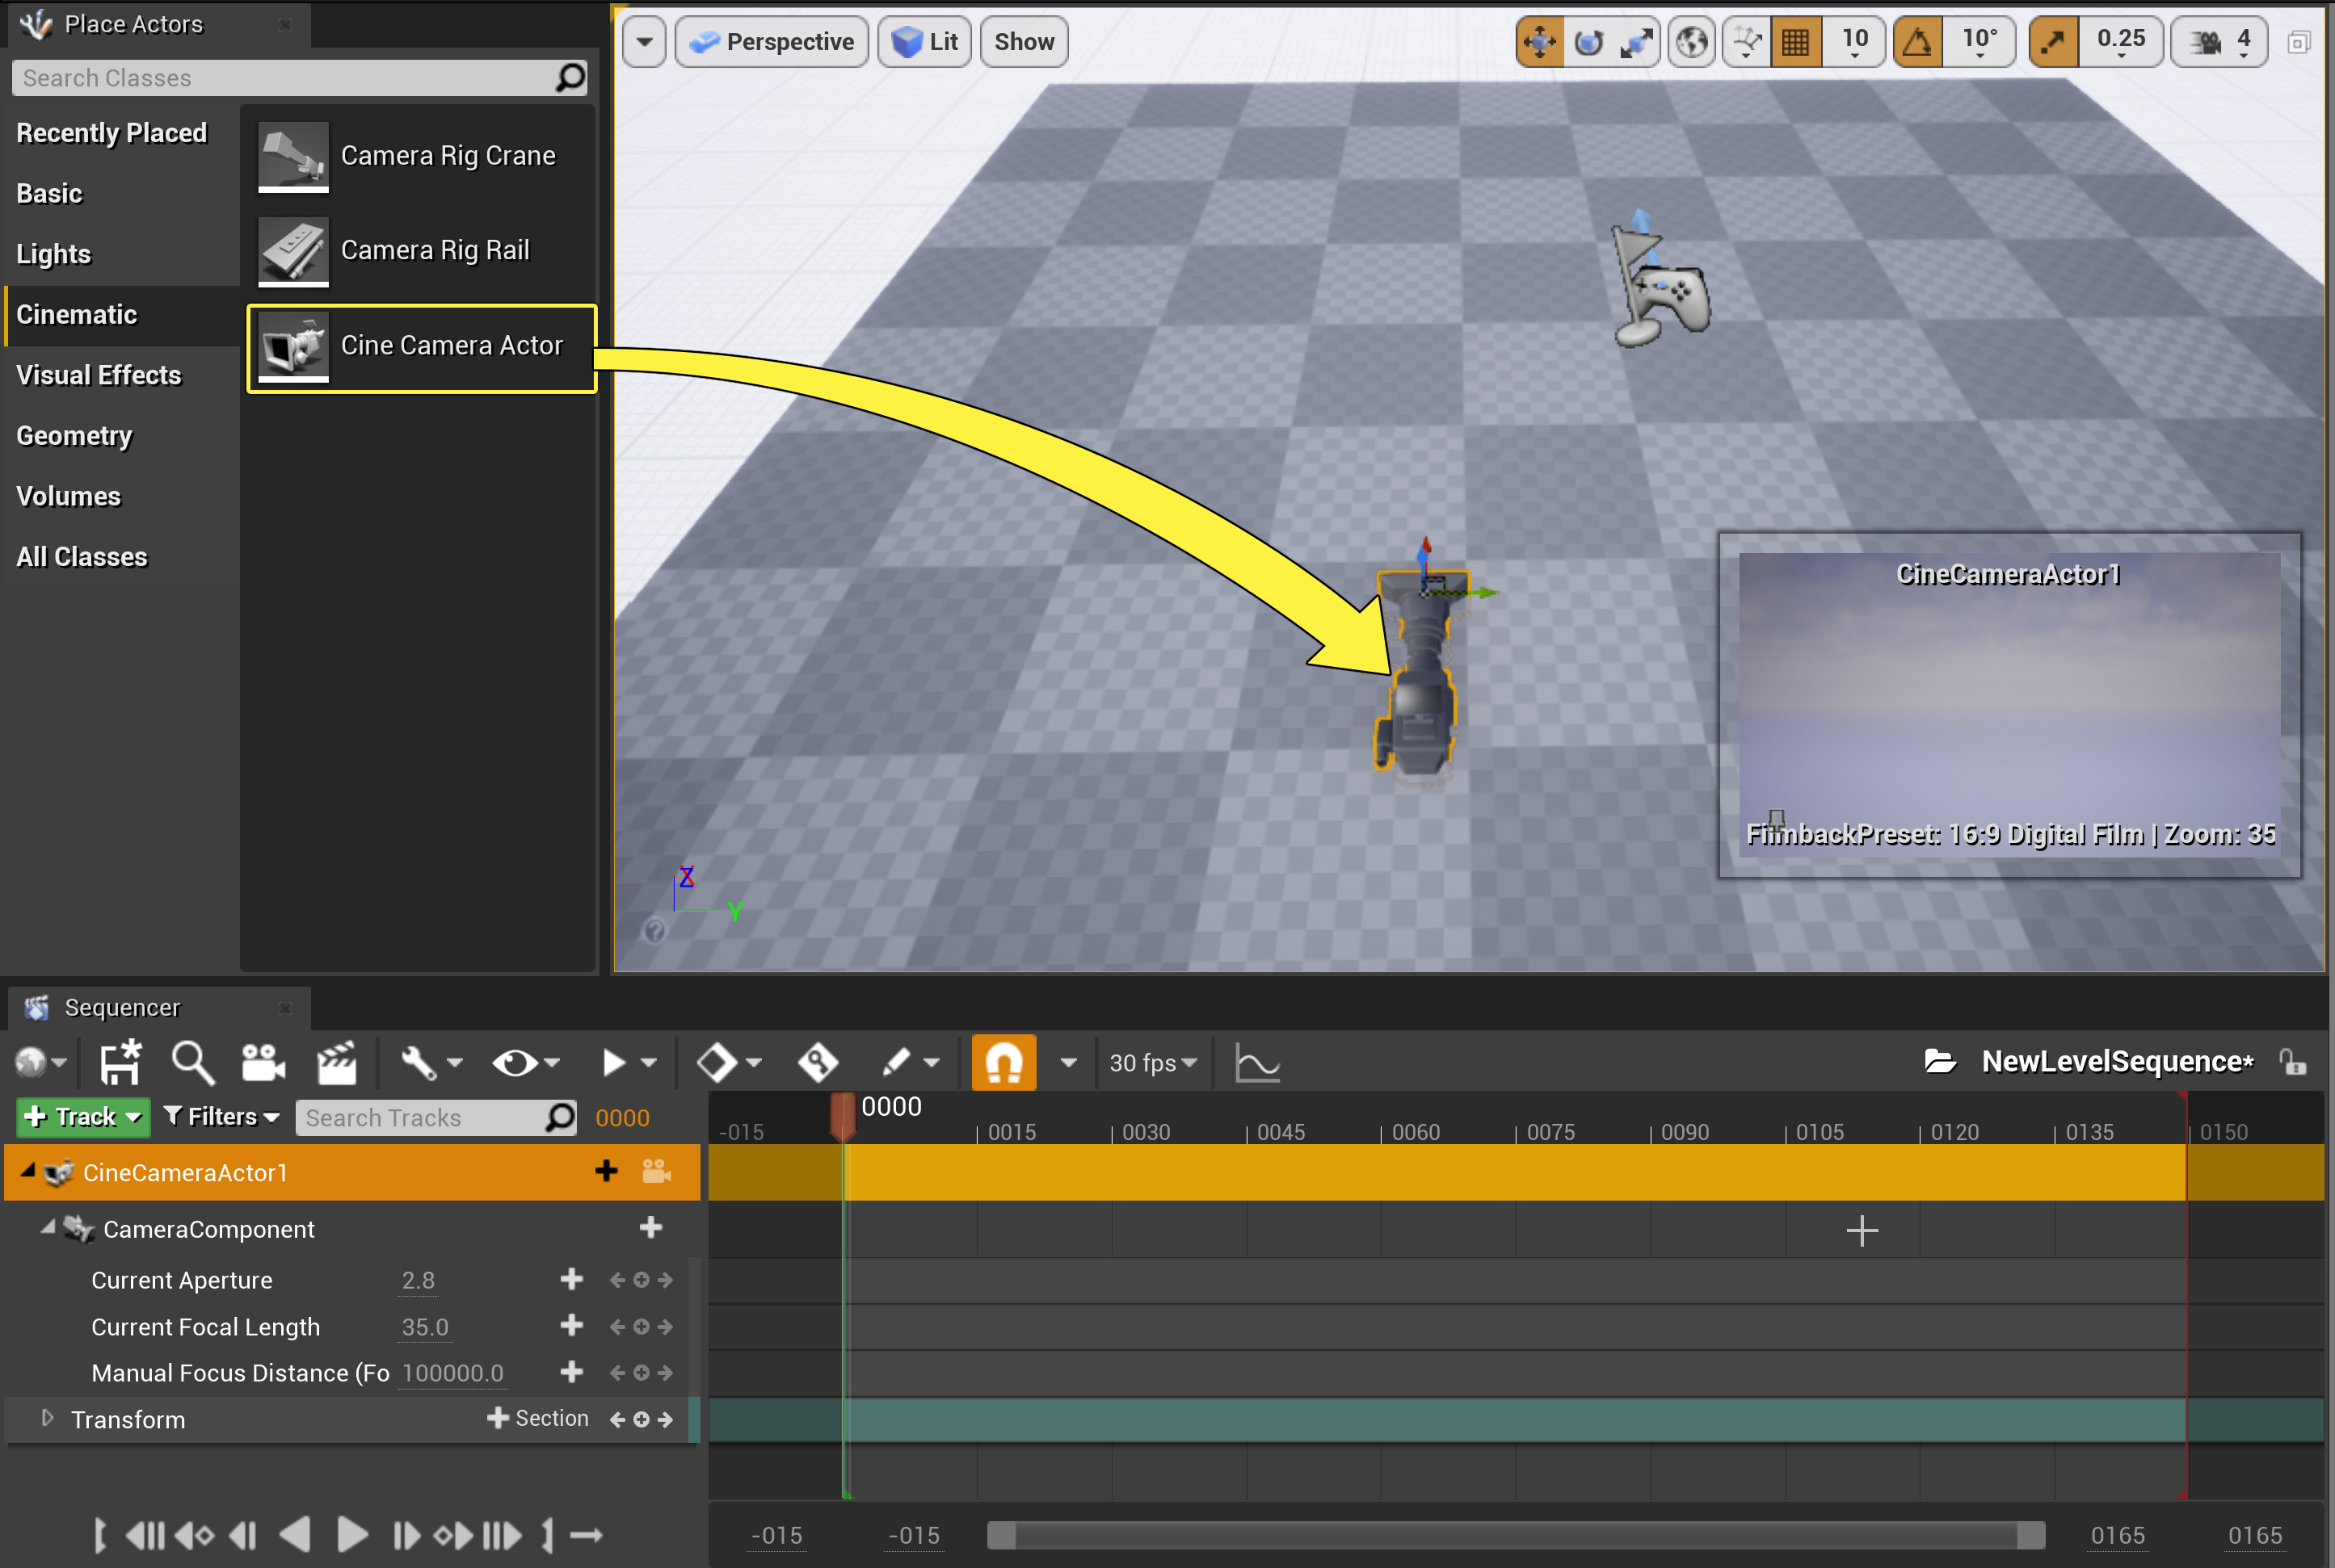
Task: Open the 30 fps frame rate dropdown
Action: click(1152, 1062)
